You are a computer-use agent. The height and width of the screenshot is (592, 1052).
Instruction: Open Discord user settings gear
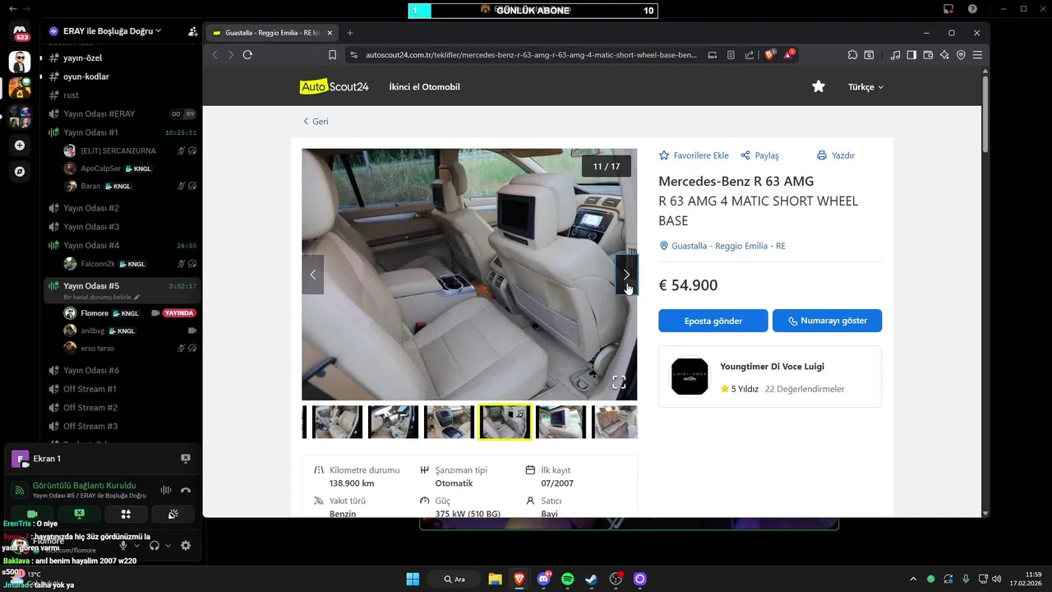[186, 545]
